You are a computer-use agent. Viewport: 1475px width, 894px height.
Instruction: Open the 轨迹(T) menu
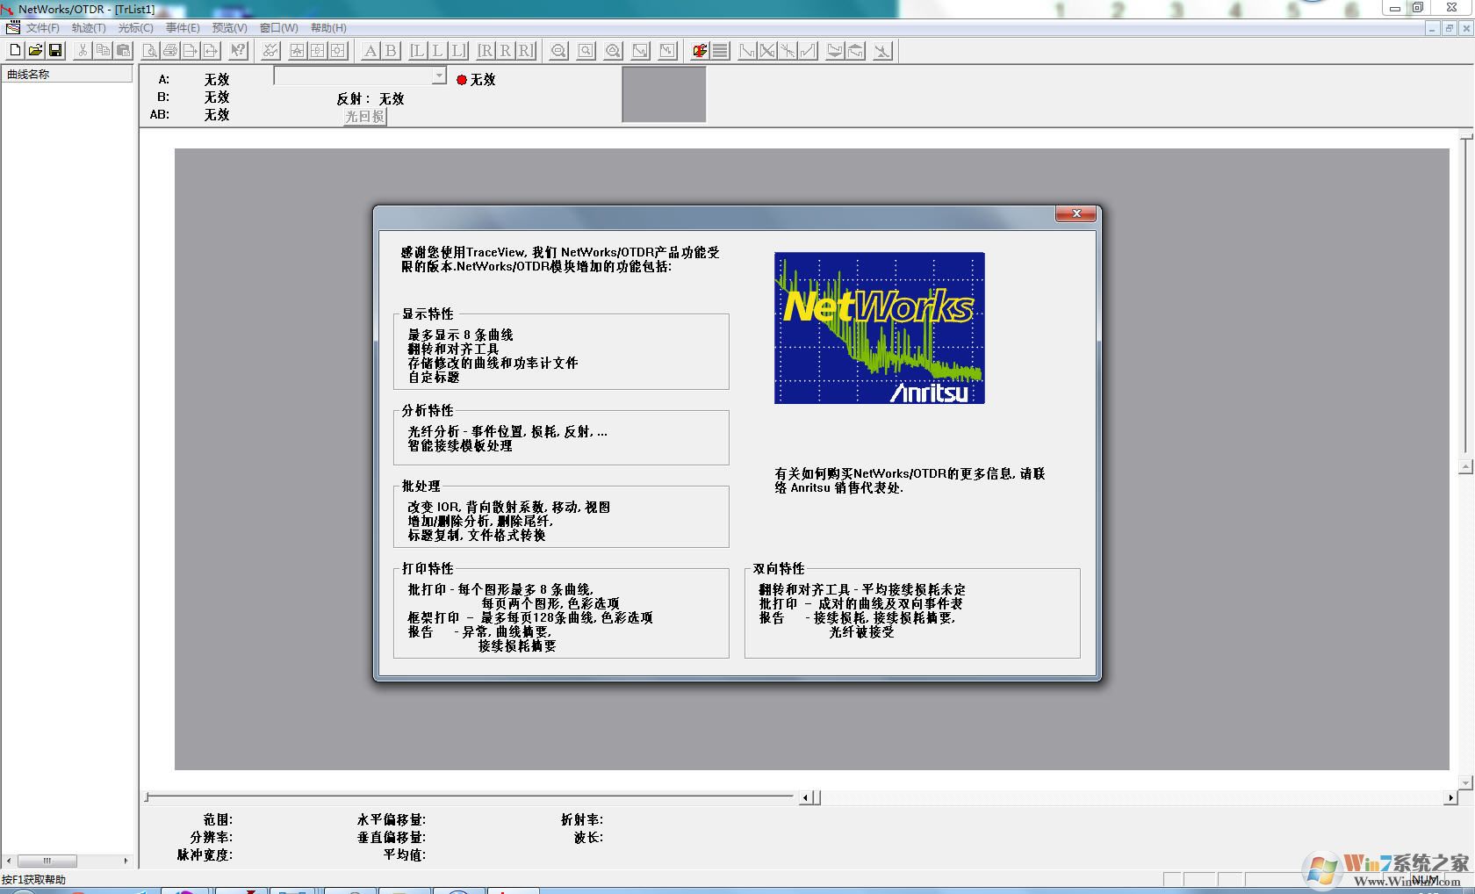(89, 28)
